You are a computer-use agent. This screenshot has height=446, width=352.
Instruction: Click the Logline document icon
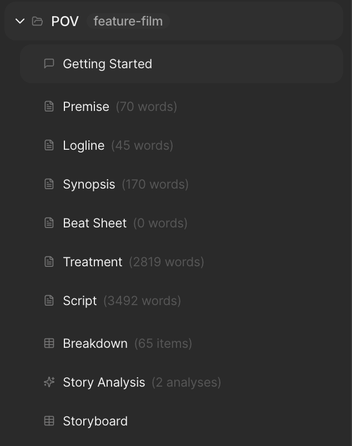coord(49,145)
